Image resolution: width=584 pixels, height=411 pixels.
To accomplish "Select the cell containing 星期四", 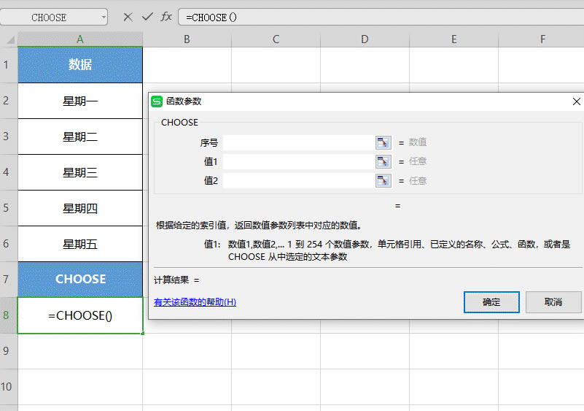I will (80, 208).
